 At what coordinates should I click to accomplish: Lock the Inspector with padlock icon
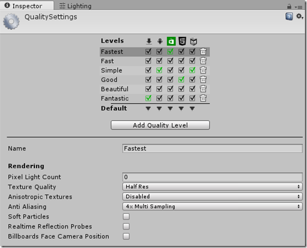289,7
